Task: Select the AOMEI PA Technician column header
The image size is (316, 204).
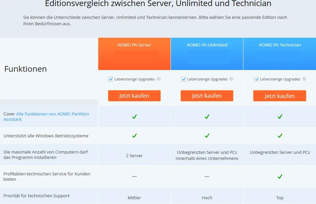Action: tap(280, 54)
